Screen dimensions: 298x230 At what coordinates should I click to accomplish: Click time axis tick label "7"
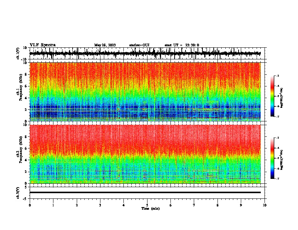point(194,205)
